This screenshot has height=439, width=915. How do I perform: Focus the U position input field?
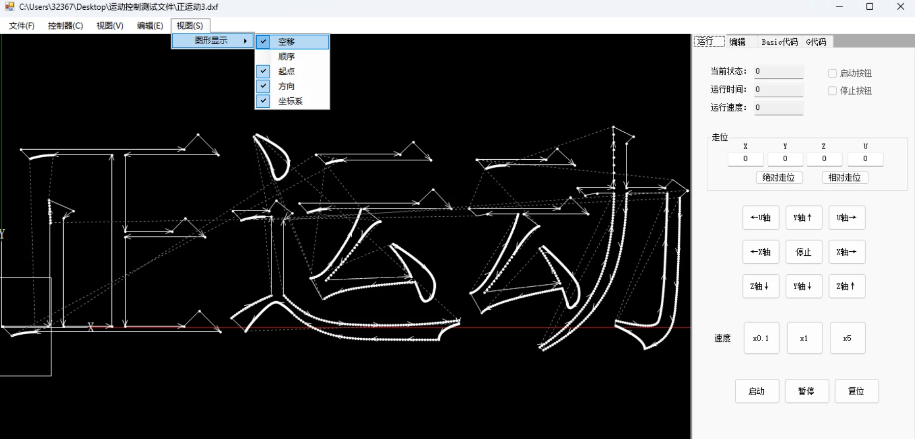865,159
